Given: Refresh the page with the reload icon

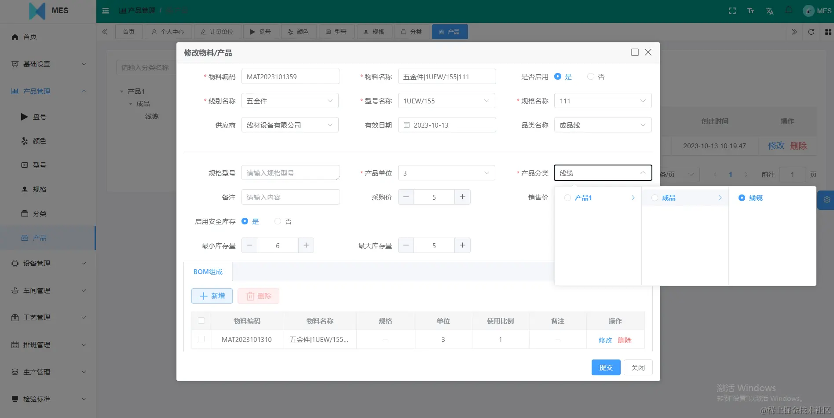Looking at the screenshot, I should (x=811, y=32).
